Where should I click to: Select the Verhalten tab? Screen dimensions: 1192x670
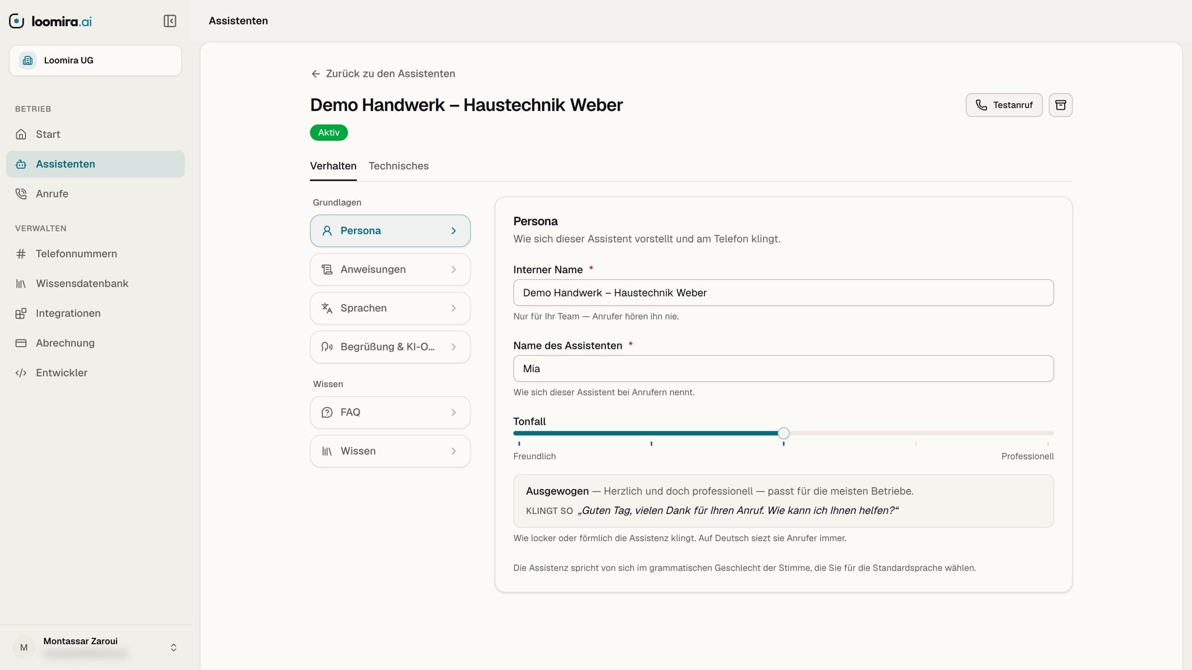tap(333, 166)
